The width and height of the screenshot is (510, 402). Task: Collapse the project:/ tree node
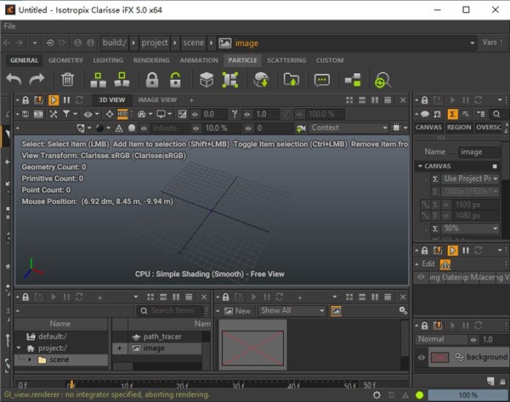pyautogui.click(x=20, y=348)
